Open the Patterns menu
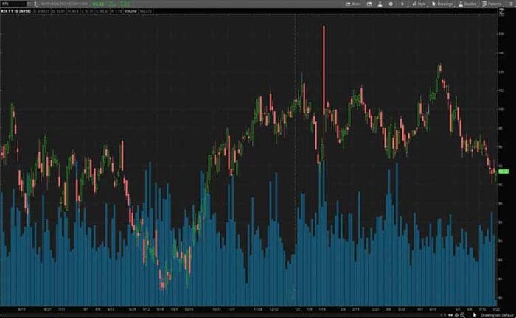 pos(492,4)
